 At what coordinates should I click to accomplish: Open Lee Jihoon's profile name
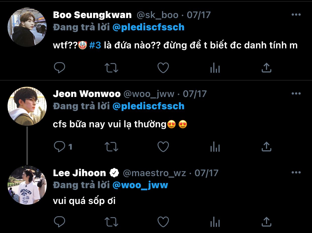[x=79, y=173]
